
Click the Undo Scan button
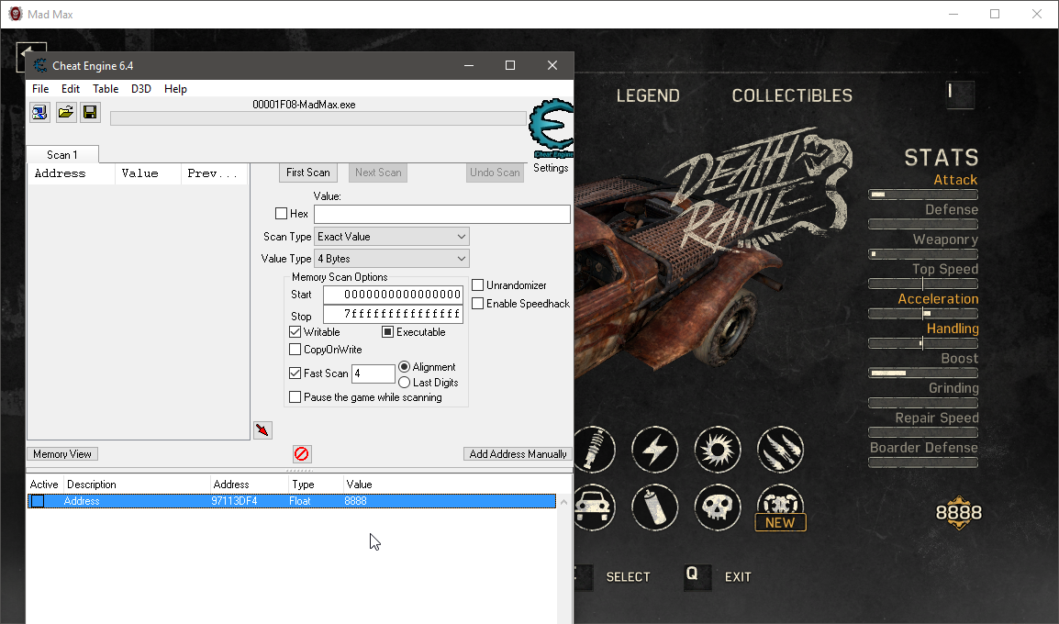[495, 173]
